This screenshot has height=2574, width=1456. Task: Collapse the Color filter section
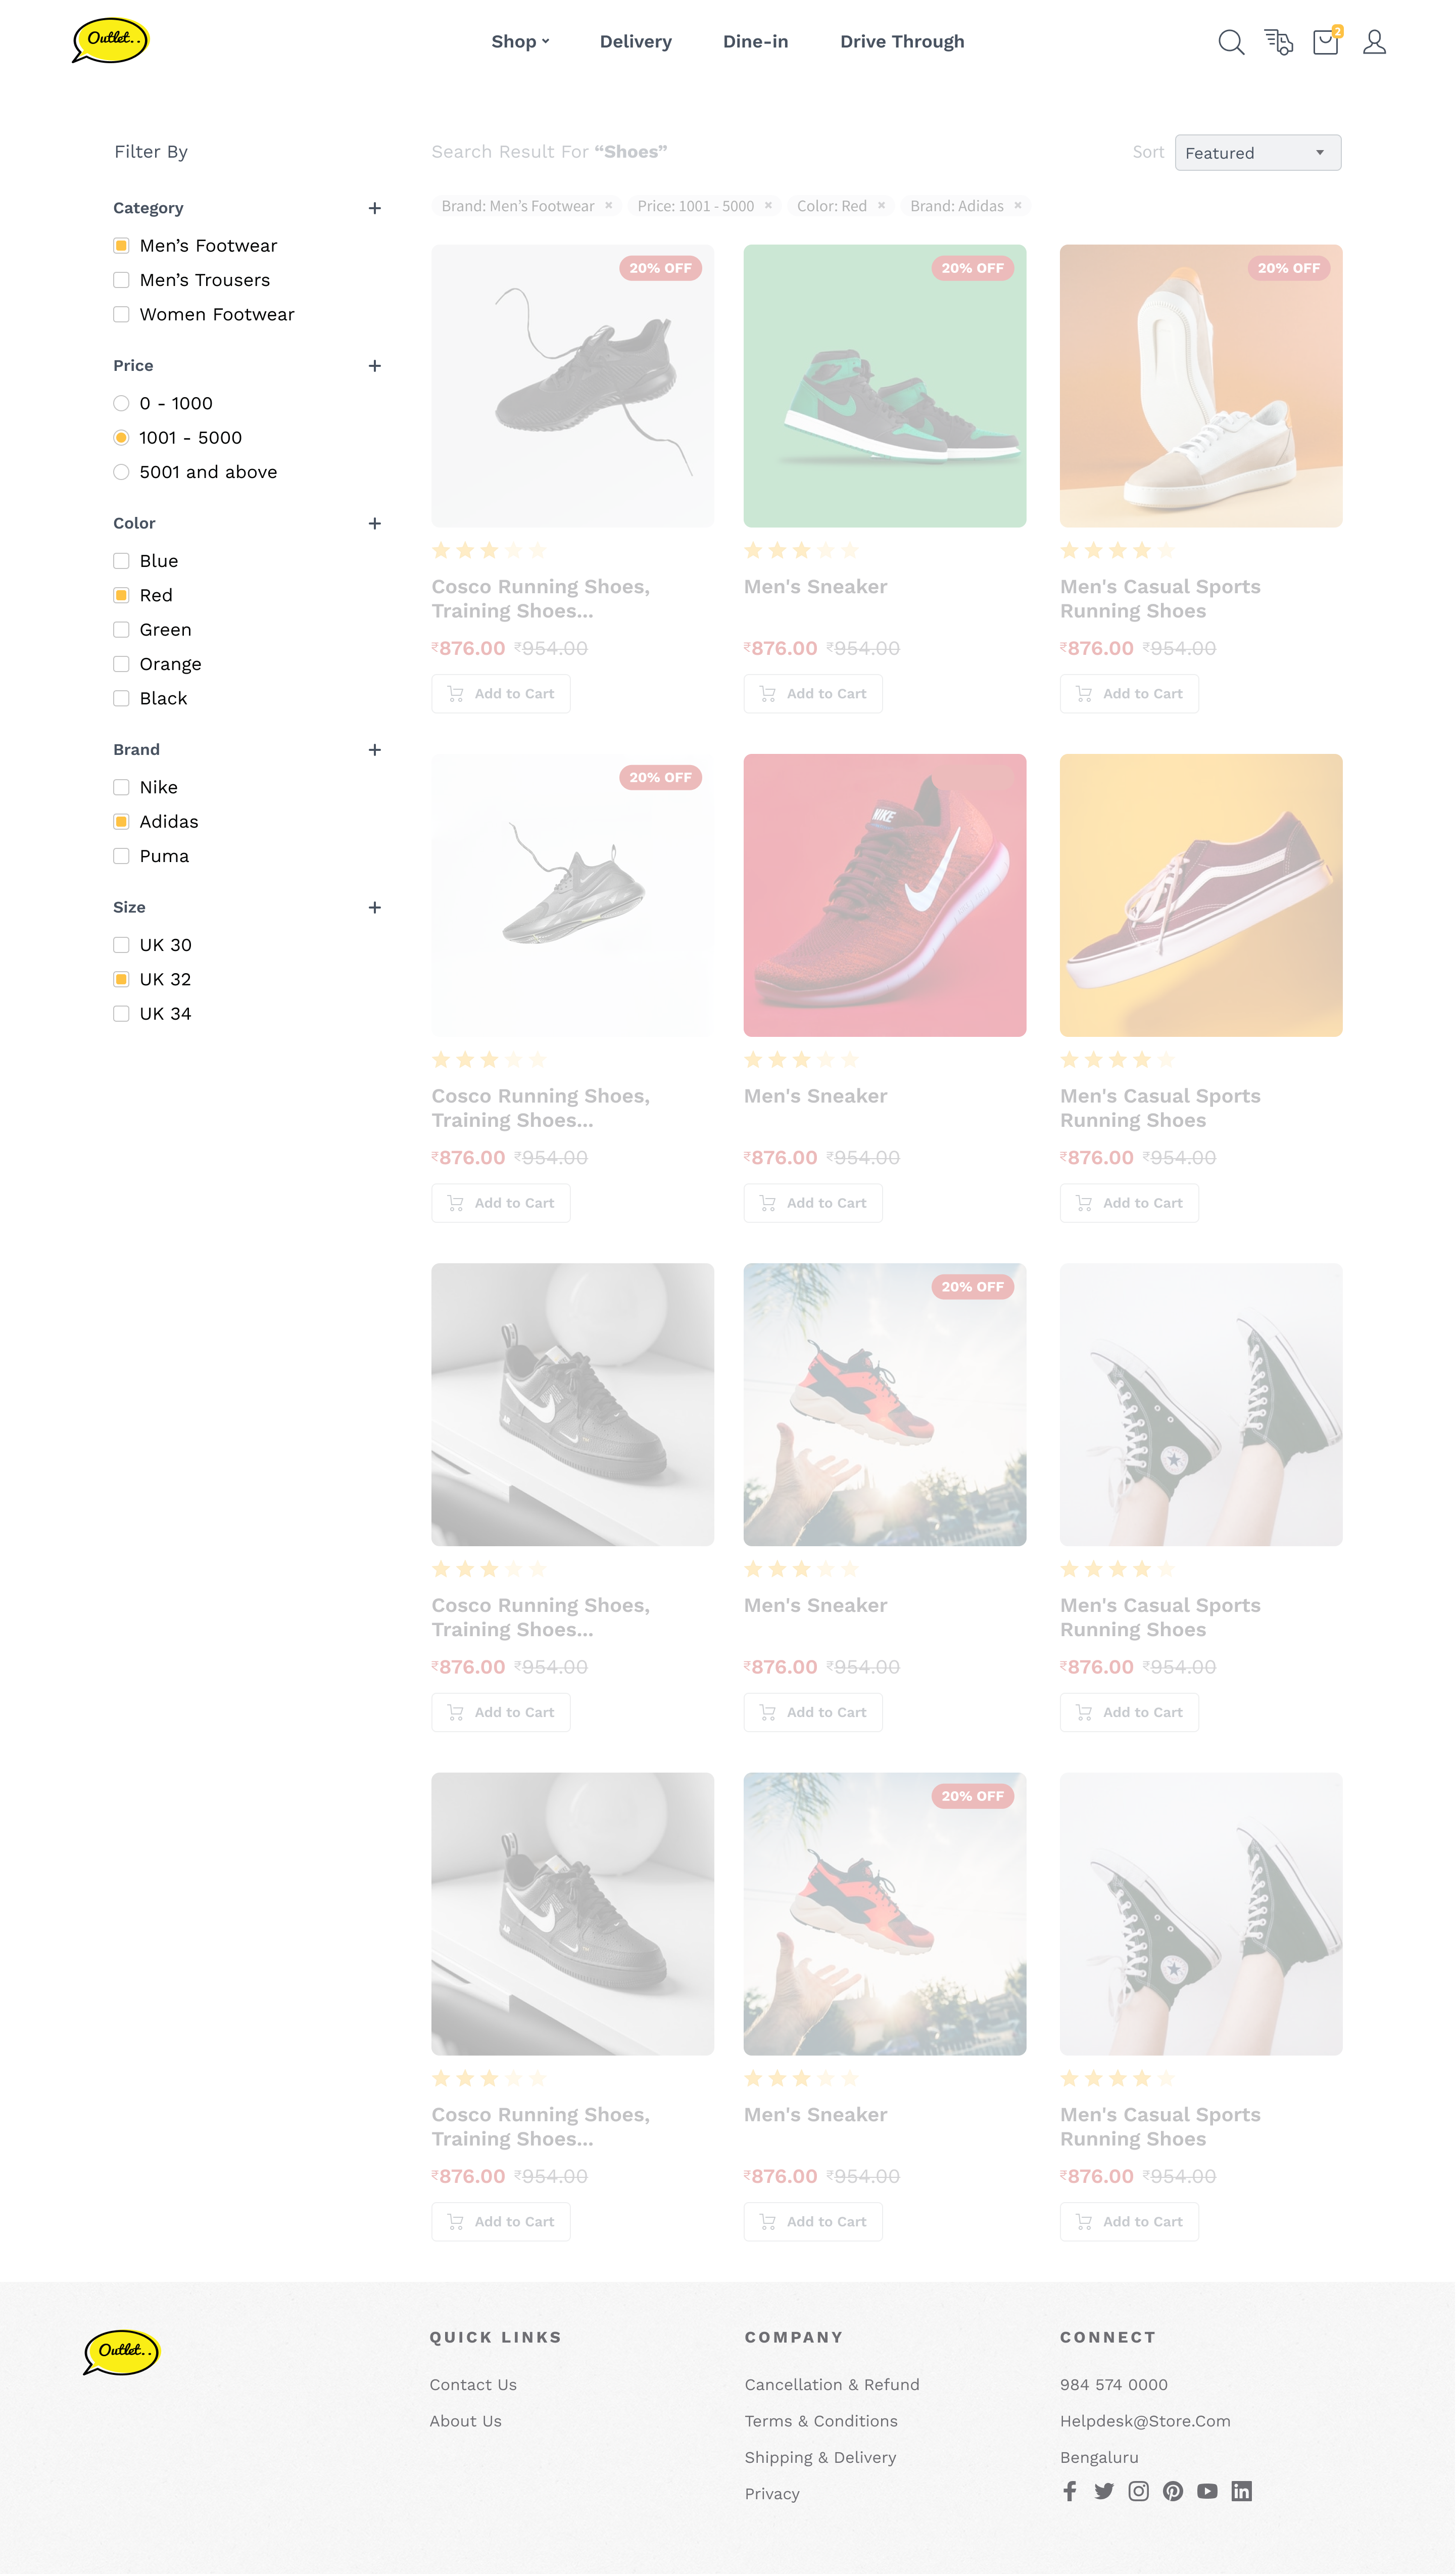(375, 523)
